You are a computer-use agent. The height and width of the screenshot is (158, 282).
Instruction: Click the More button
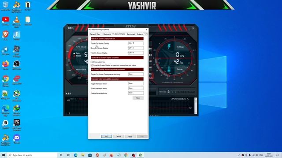(138, 98)
